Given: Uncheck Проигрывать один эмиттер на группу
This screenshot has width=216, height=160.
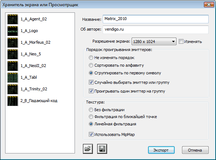Looking at the screenshot, I should [91, 91].
